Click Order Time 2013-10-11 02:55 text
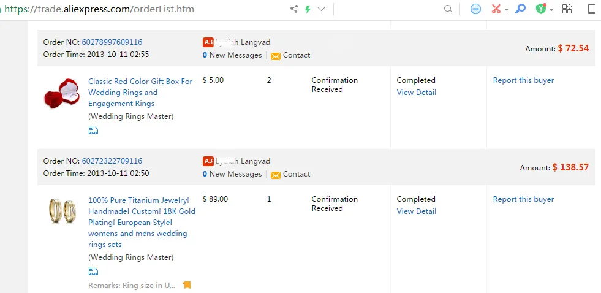Viewport: 601px width, 293px height. 96,55
